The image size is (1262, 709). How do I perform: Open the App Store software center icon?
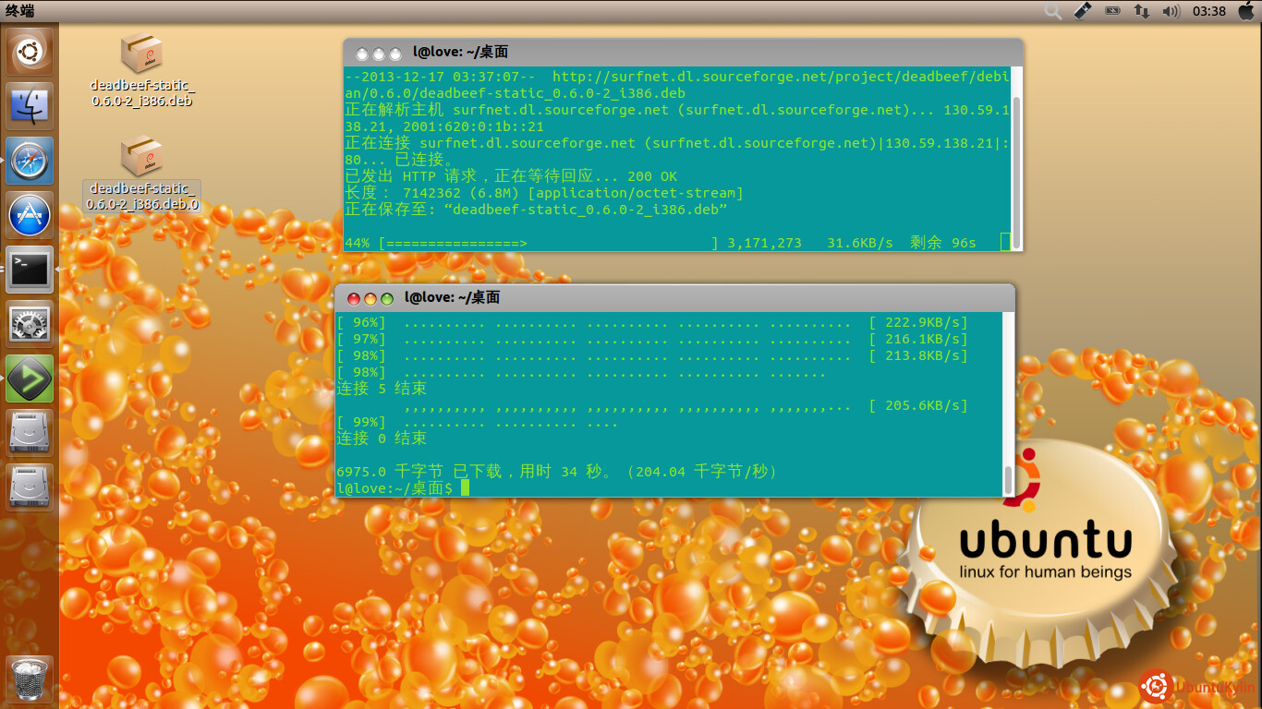30,215
